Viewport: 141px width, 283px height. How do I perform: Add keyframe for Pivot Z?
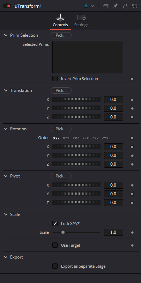click(x=132, y=203)
